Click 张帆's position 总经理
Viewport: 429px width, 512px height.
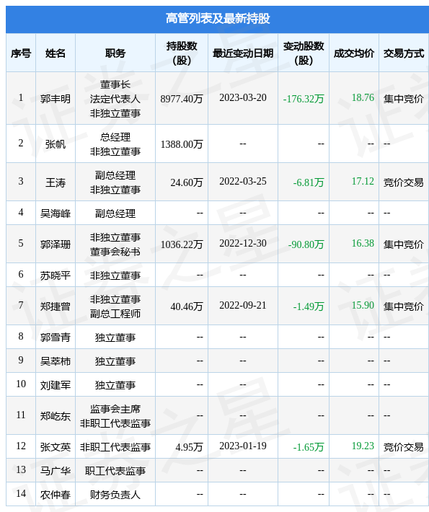coord(115,137)
